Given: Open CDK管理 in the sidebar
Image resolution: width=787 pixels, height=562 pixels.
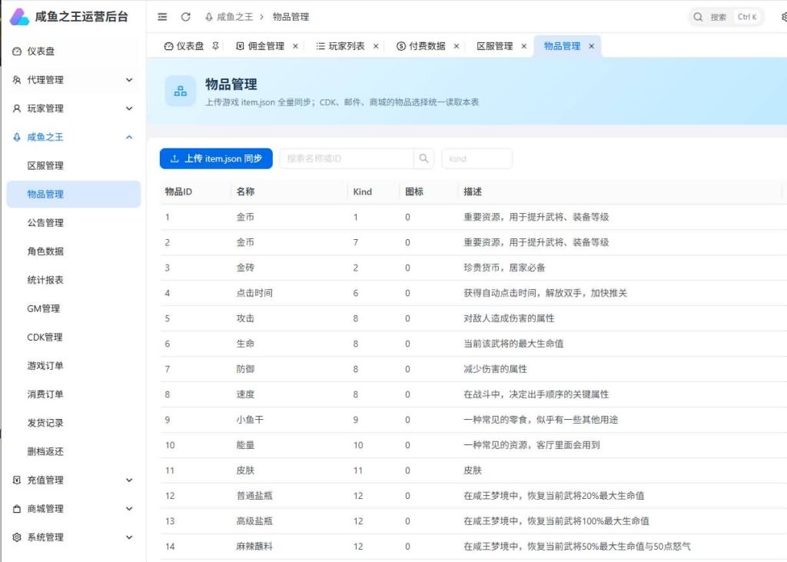Looking at the screenshot, I should click(x=73, y=338).
